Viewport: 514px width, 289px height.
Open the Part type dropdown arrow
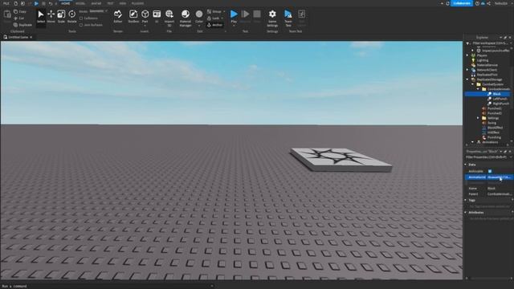(145, 26)
